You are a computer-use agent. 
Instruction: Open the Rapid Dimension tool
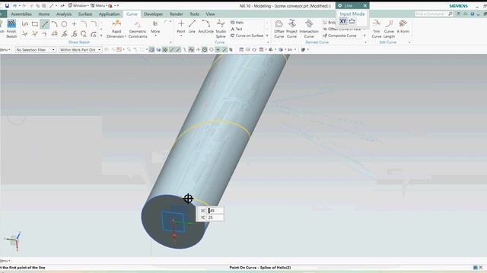tap(116, 29)
